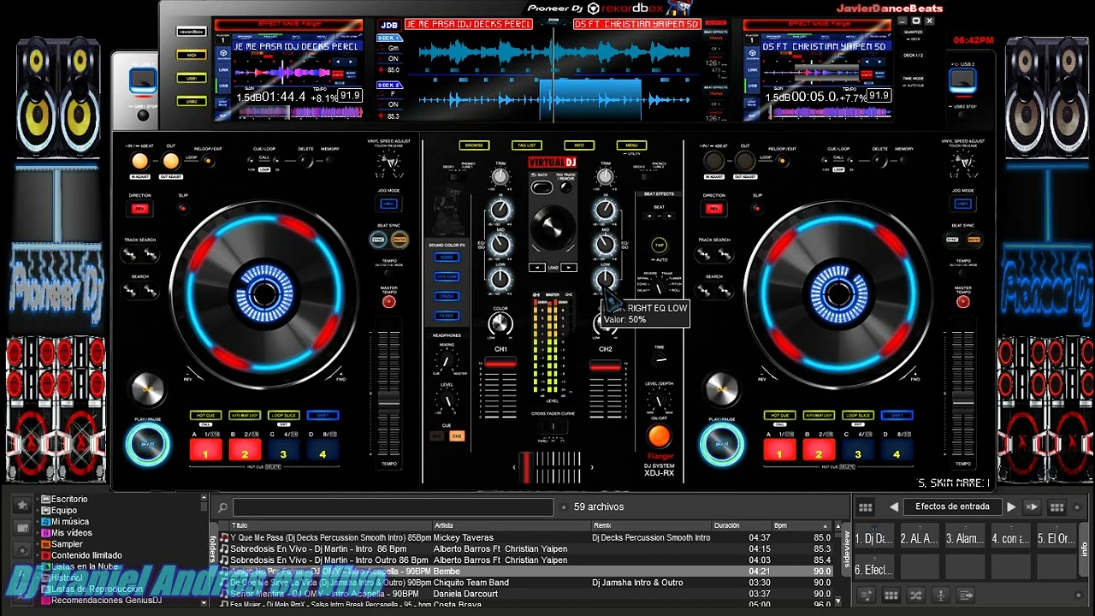Enable Slip mode on right deck
This screenshot has width=1095, height=616.
[757, 208]
